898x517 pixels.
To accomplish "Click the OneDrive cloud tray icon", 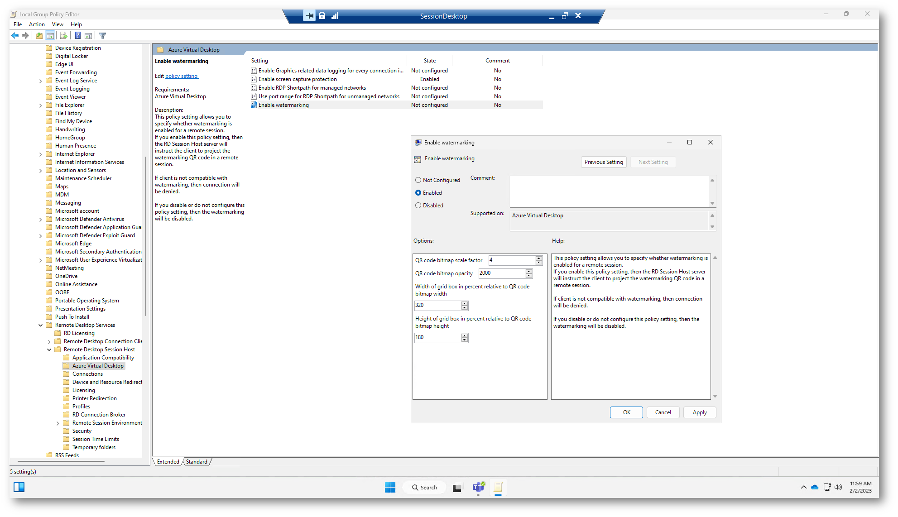I will point(815,487).
